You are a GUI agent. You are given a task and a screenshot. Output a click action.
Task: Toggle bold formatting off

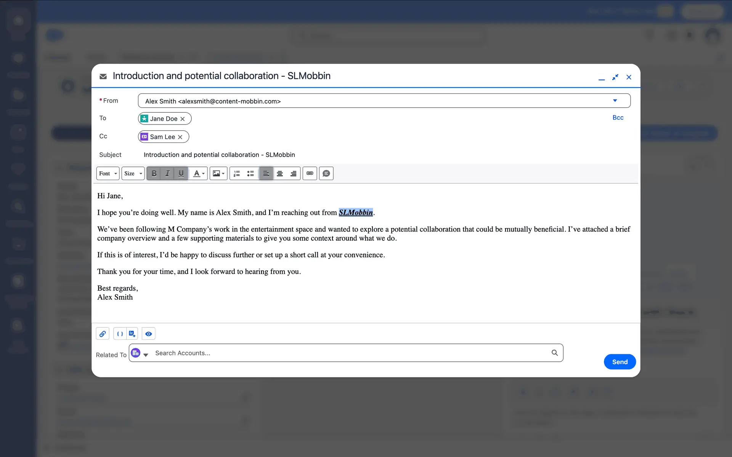pos(154,173)
